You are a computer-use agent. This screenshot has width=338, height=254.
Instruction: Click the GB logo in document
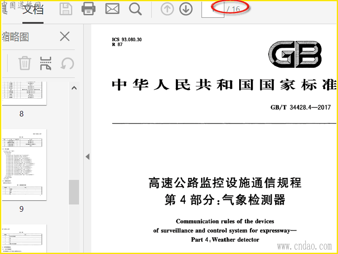295,54
